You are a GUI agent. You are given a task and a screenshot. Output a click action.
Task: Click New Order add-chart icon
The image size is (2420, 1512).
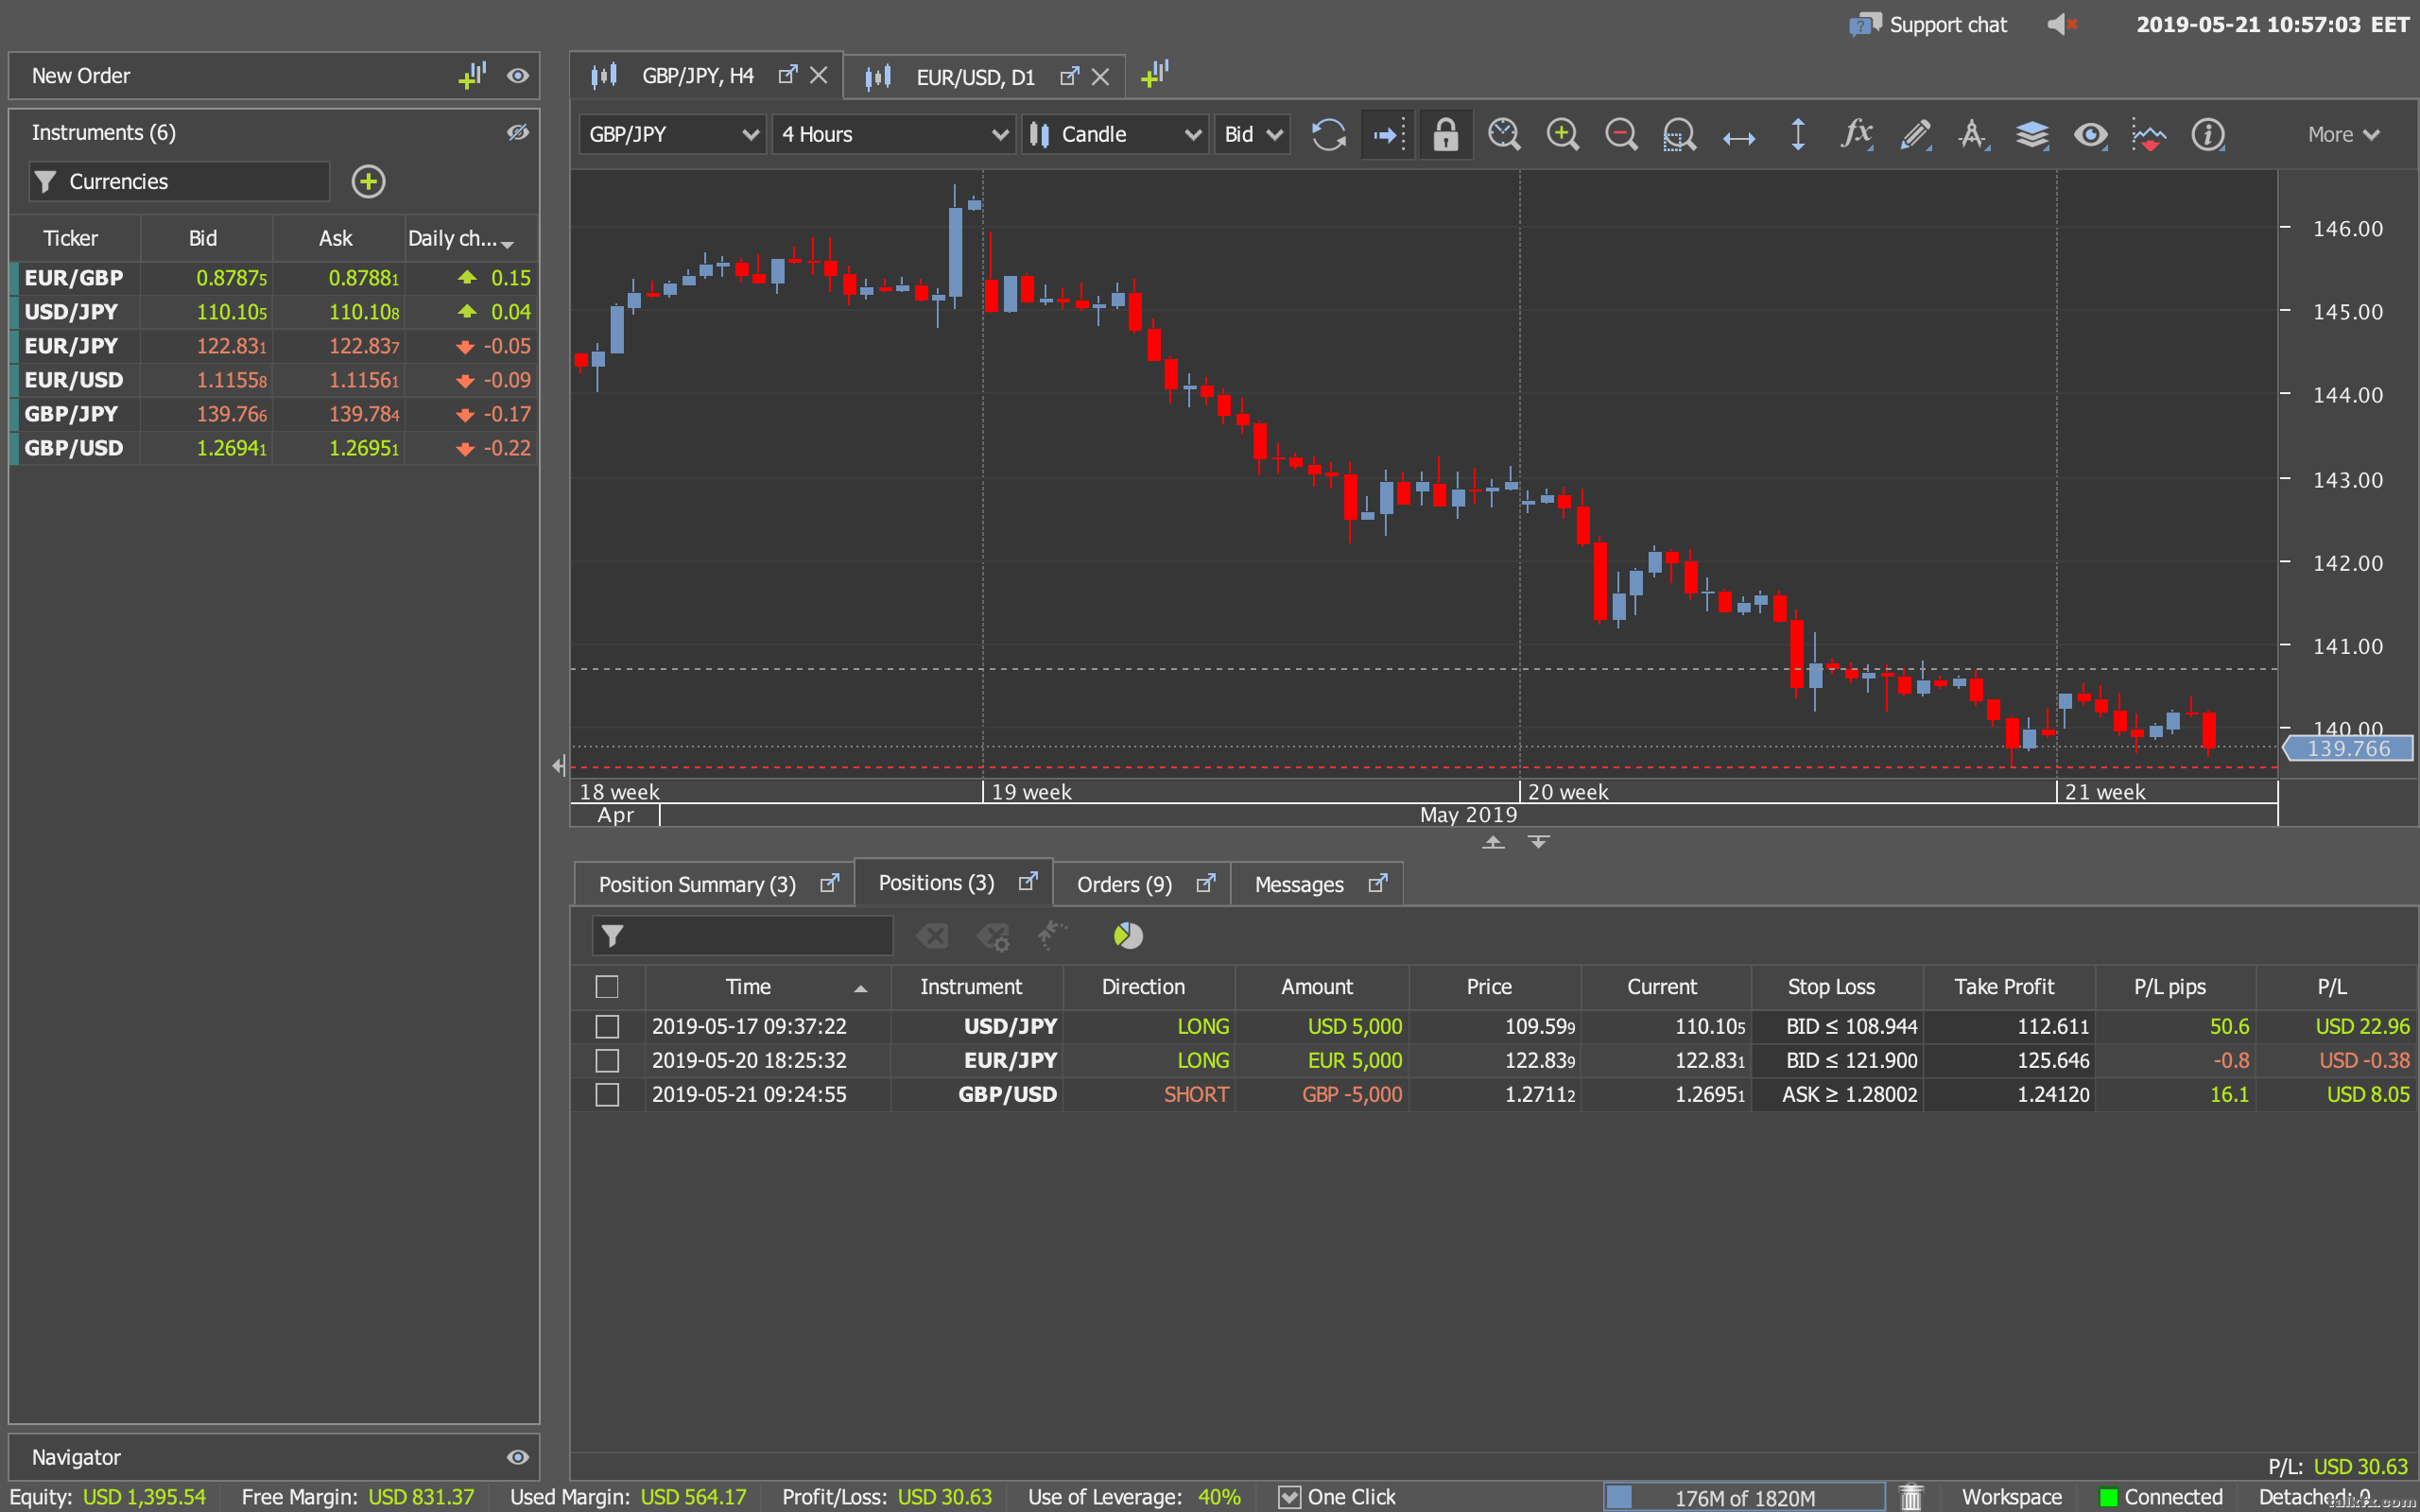472,75
